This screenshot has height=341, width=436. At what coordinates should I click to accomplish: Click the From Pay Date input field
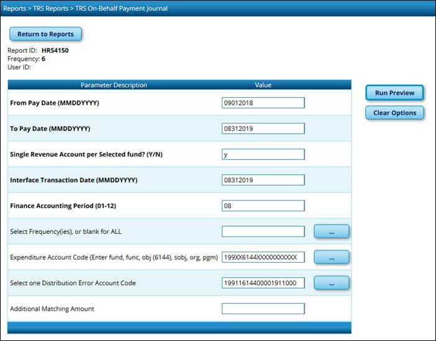coord(263,103)
